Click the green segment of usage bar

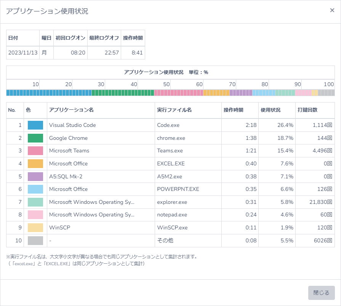123,93
